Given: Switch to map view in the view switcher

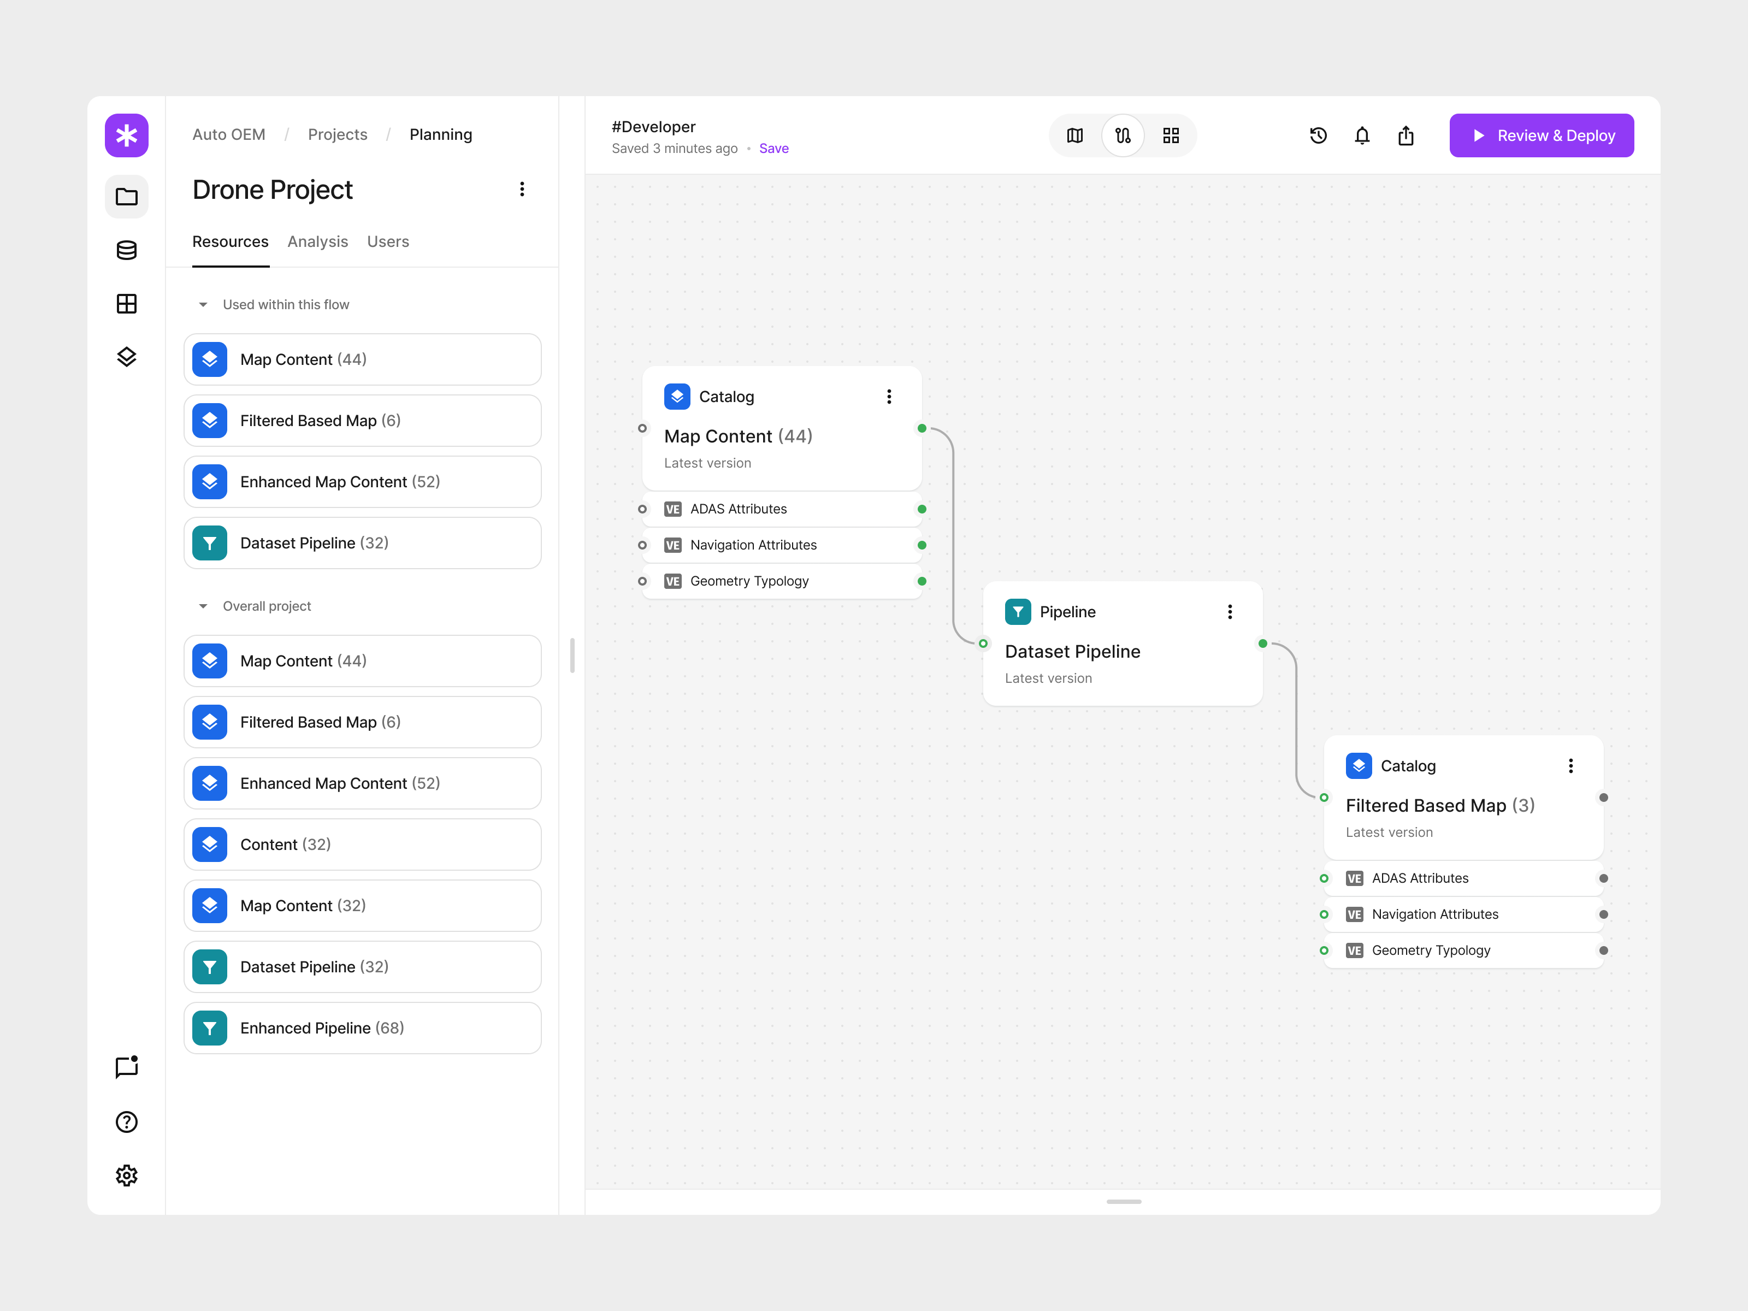Looking at the screenshot, I should point(1074,135).
